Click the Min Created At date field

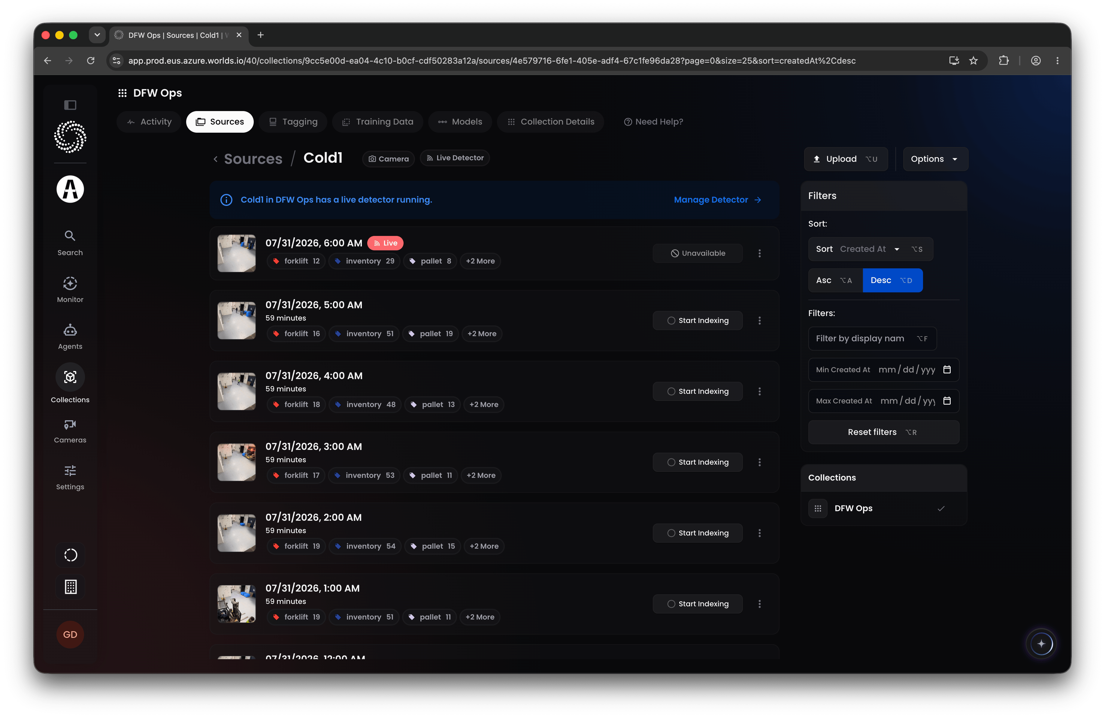click(x=883, y=370)
